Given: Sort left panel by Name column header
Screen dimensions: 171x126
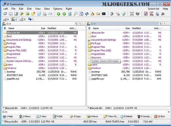Looking at the screenshot, I should coord(11,28).
